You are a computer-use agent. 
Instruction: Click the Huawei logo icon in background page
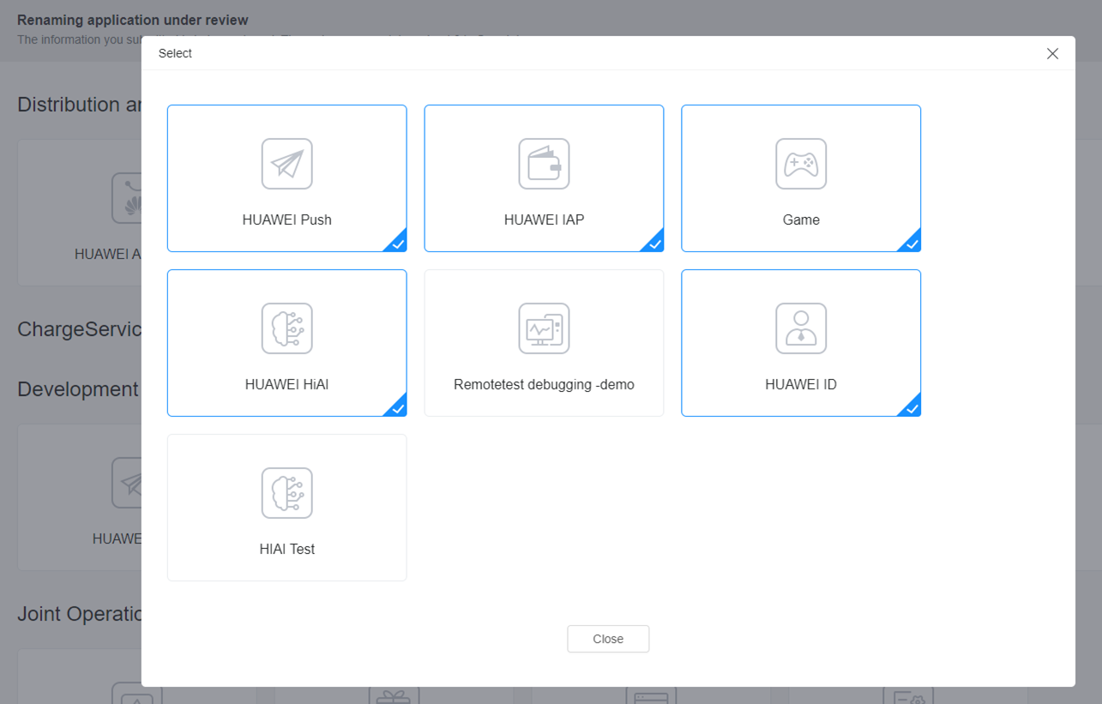128,199
